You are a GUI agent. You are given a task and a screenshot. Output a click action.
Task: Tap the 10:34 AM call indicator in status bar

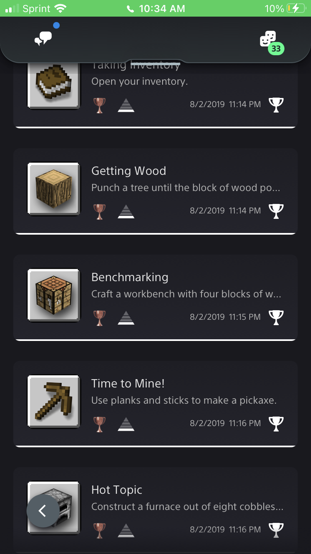pos(156,8)
